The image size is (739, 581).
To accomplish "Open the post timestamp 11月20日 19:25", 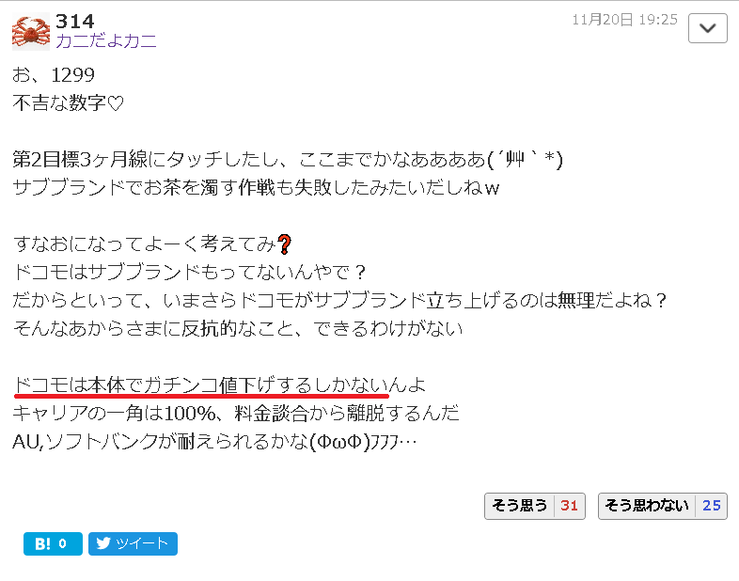I will click(x=624, y=20).
